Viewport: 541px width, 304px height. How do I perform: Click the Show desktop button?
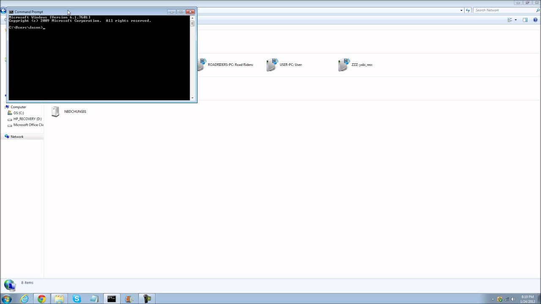[x=538, y=299]
